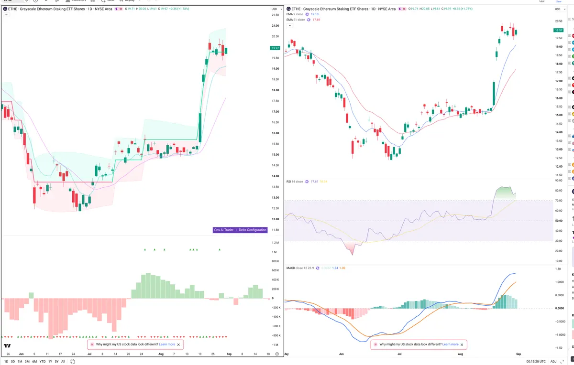Click the May label on right time axis

pyautogui.click(x=287, y=354)
